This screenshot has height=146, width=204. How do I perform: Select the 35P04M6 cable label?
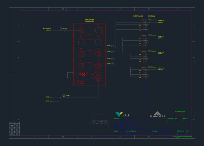[x=109, y=52]
